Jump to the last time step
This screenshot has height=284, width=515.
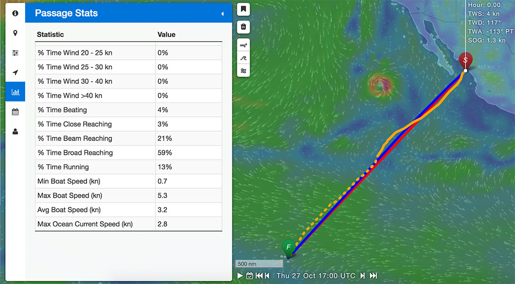373,276
